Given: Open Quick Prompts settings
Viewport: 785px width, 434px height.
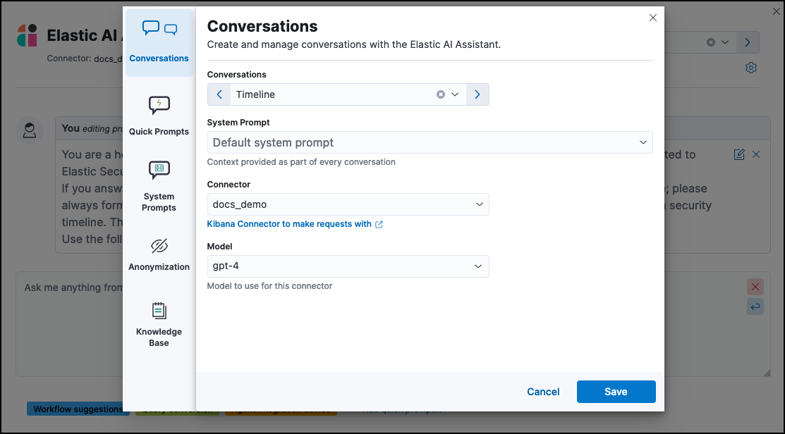Looking at the screenshot, I should (159, 116).
